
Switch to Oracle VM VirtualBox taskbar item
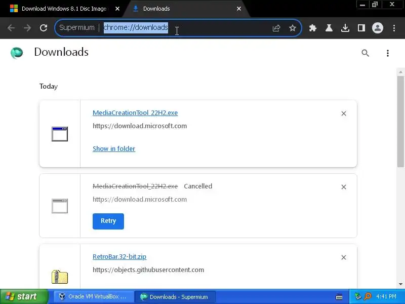(93, 296)
